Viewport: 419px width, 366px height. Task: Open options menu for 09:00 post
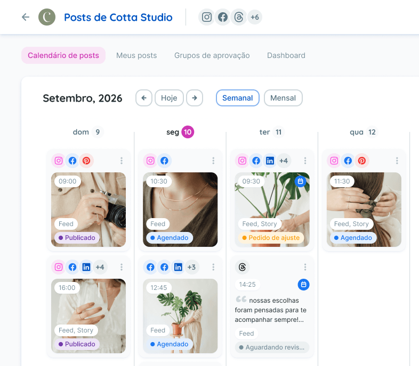[x=122, y=161]
